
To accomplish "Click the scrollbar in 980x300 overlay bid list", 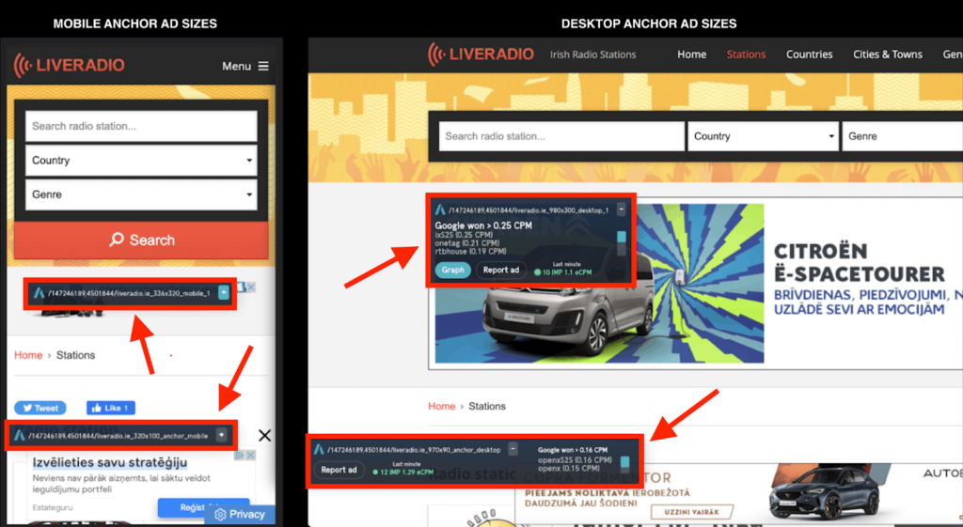I will [x=622, y=243].
